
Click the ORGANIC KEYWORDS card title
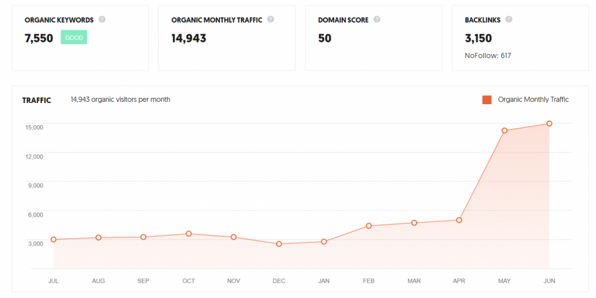[x=59, y=20]
